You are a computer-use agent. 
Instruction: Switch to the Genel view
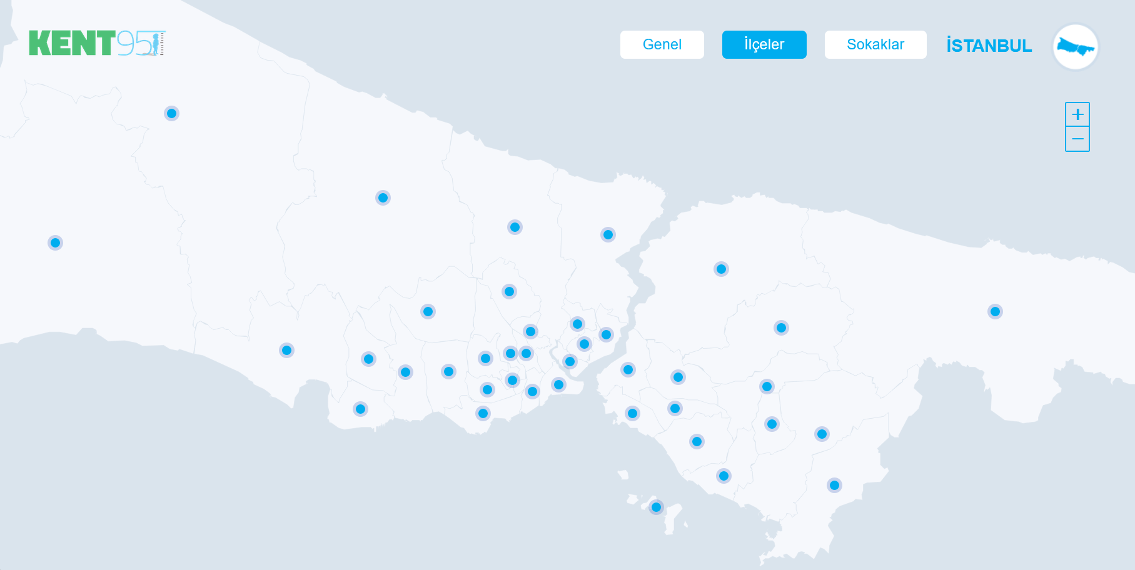click(662, 44)
